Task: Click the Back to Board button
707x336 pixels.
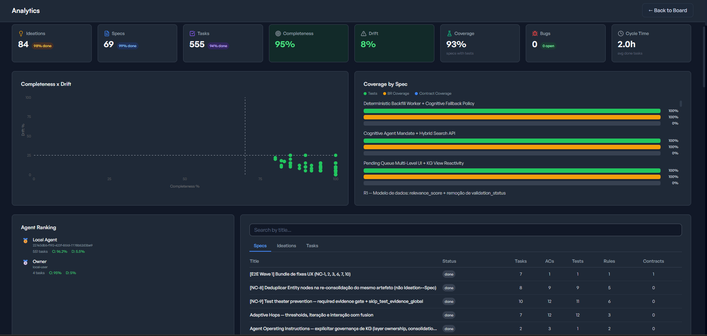Action: [x=667, y=10]
